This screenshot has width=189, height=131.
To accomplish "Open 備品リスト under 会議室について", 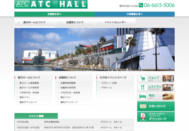I will (65, 97).
